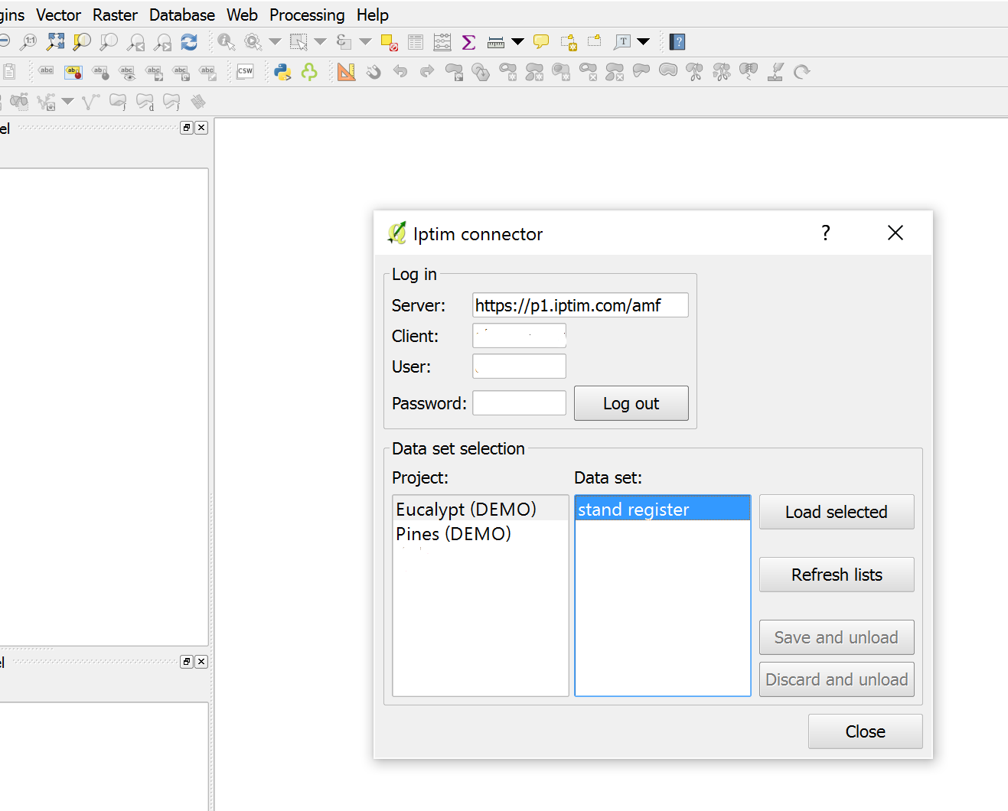Undo the last edit
Image resolution: width=1008 pixels, height=811 pixels.
[x=400, y=71]
